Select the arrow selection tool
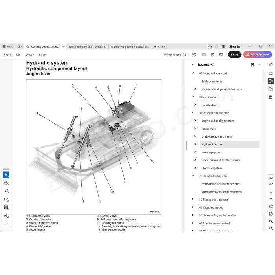The width and height of the screenshot is (275, 275). [x=6, y=175]
